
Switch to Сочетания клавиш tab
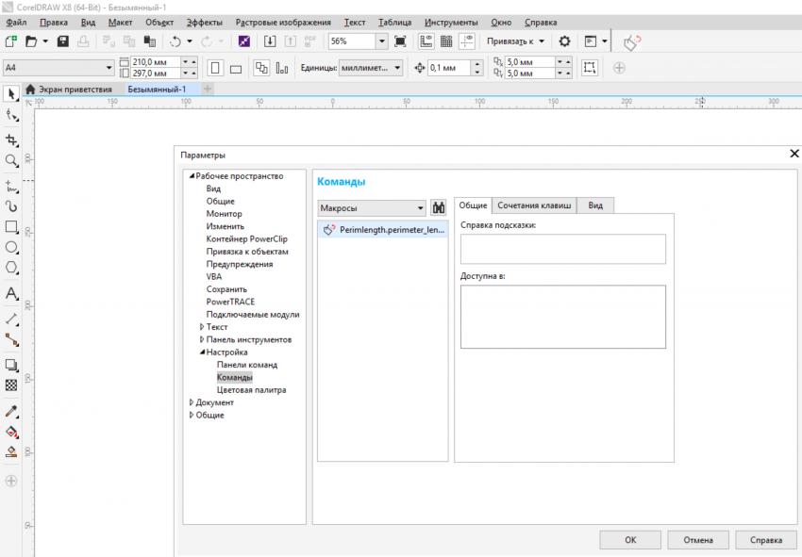point(533,205)
